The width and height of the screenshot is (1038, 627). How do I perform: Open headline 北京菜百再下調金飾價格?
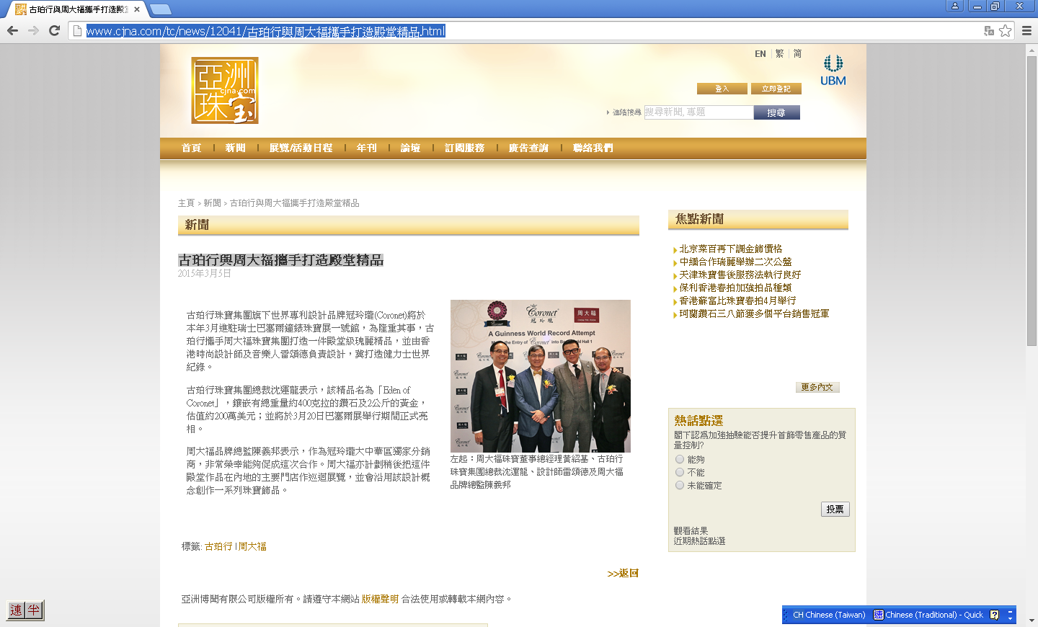[x=731, y=249]
